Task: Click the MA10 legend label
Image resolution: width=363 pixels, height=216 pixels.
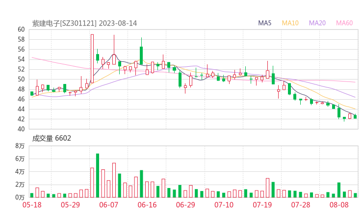Action: click(x=290, y=23)
